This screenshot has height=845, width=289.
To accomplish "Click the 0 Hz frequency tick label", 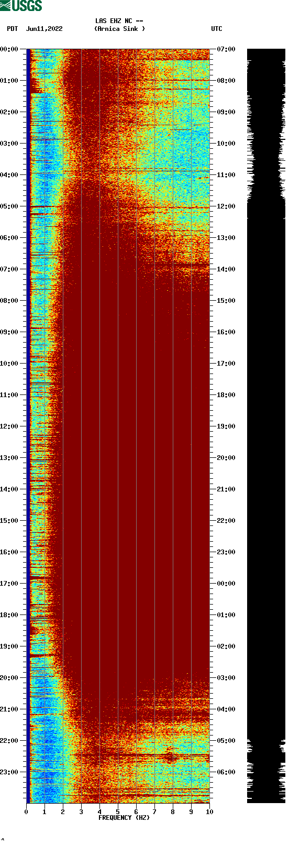I will click(26, 812).
